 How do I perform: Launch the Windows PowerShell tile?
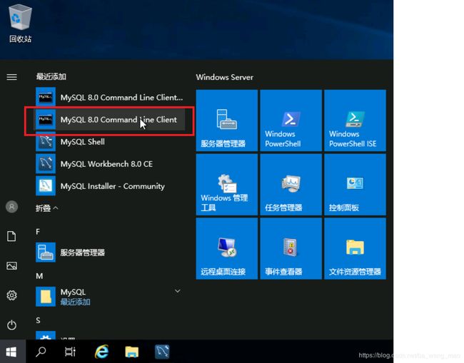pyautogui.click(x=291, y=121)
